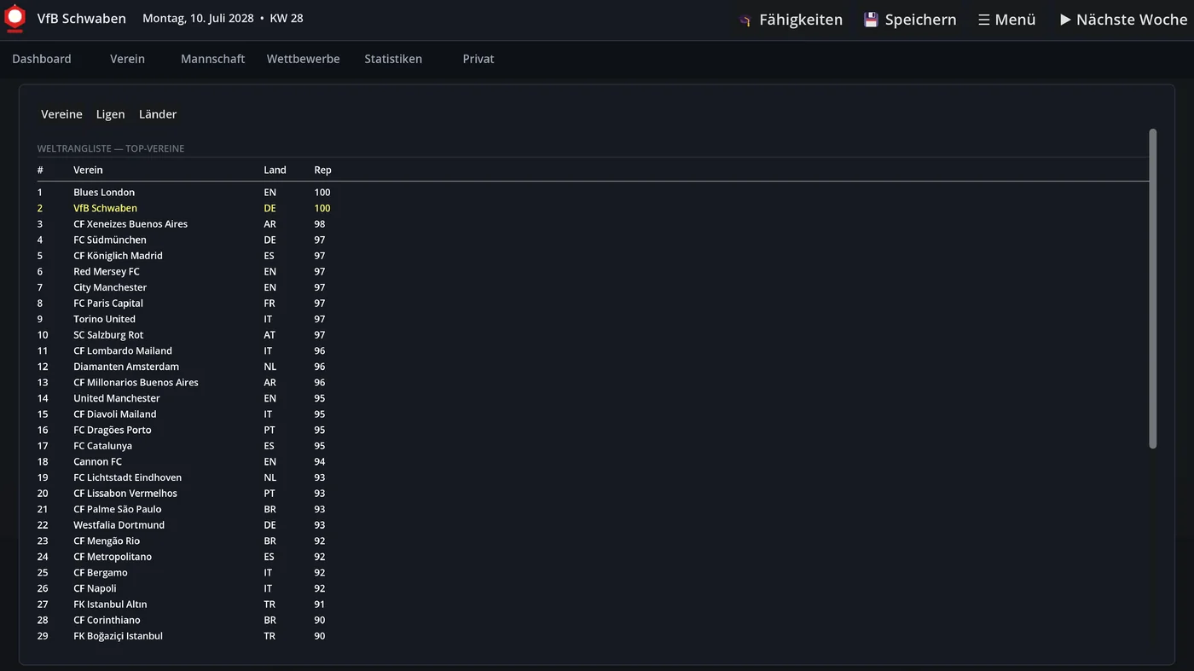Open the Verein menu

[x=127, y=59]
